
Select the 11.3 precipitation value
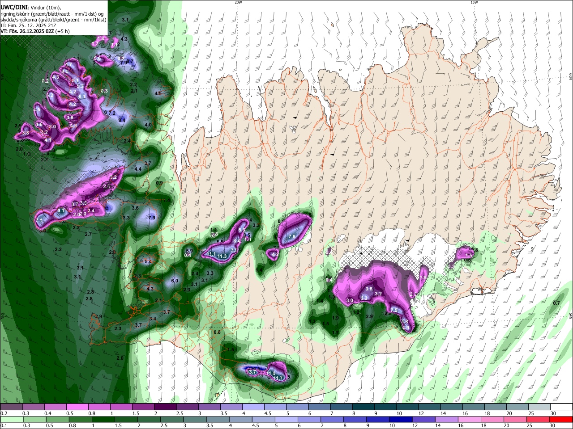222,256
